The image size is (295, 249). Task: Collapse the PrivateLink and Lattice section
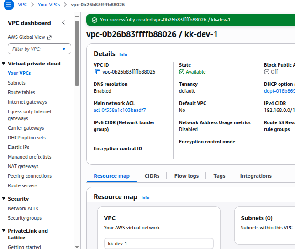pyautogui.click(x=4, y=231)
